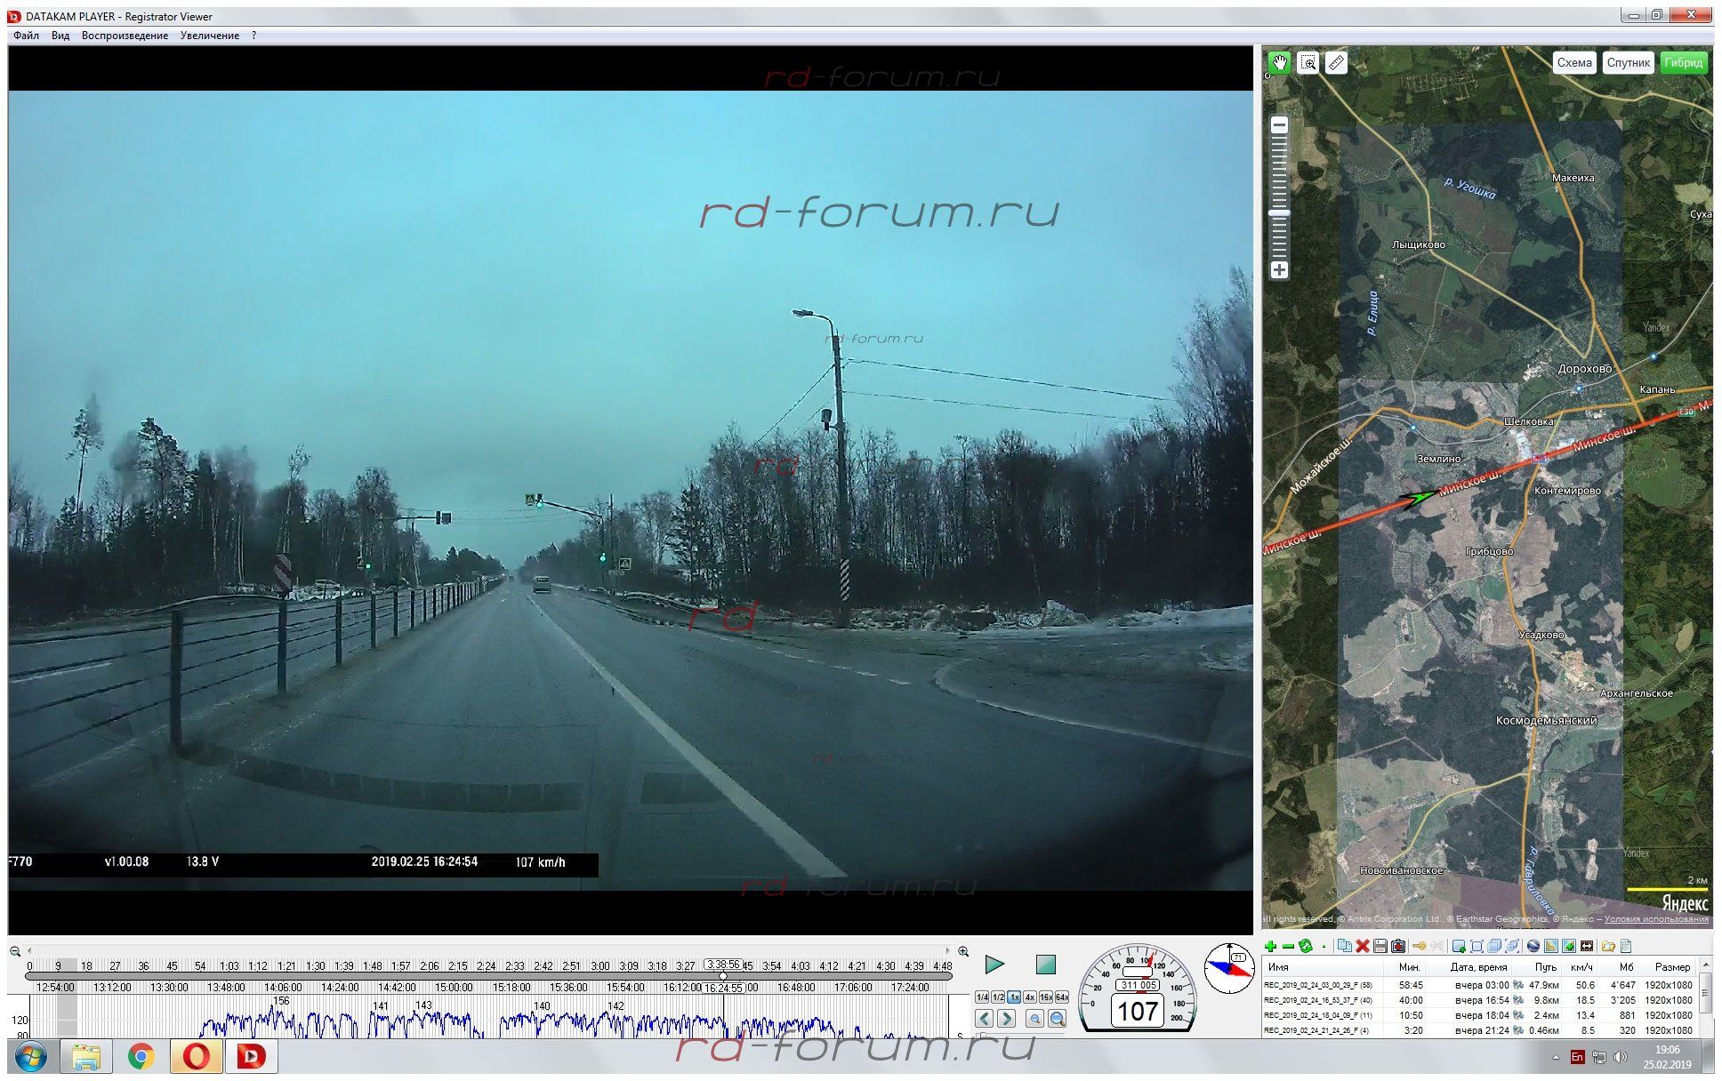1722x1081 pixels.
Task: Click the map zoom slider handle
Action: pos(1279,213)
